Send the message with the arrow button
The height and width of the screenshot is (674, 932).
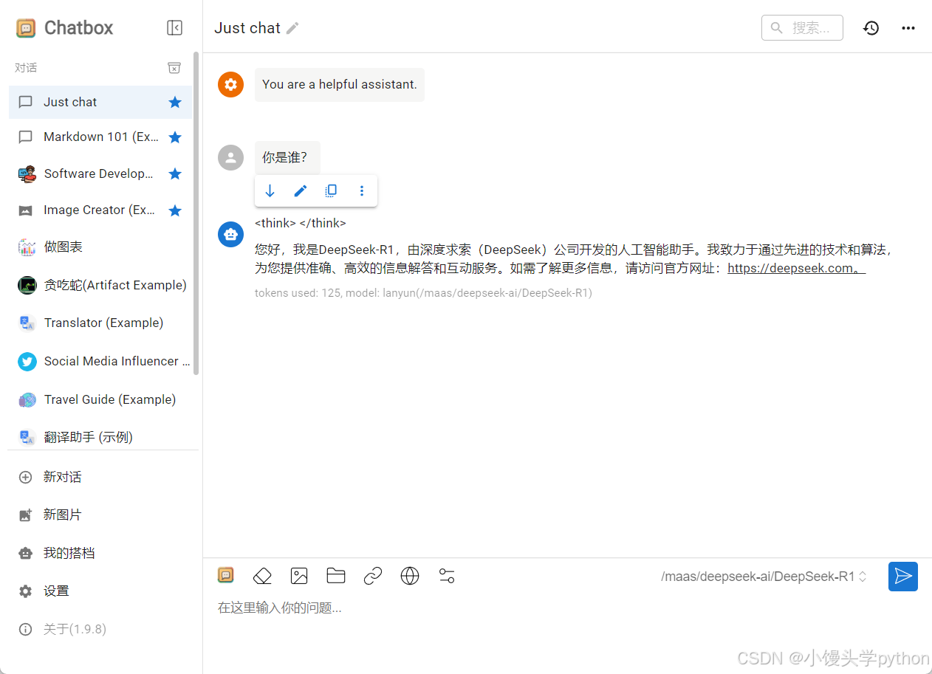(x=903, y=577)
